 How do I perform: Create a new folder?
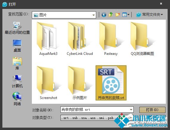(118, 15)
